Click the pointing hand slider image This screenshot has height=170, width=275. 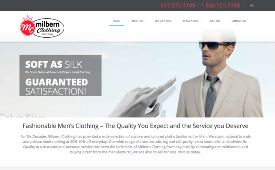click(x=143, y=97)
